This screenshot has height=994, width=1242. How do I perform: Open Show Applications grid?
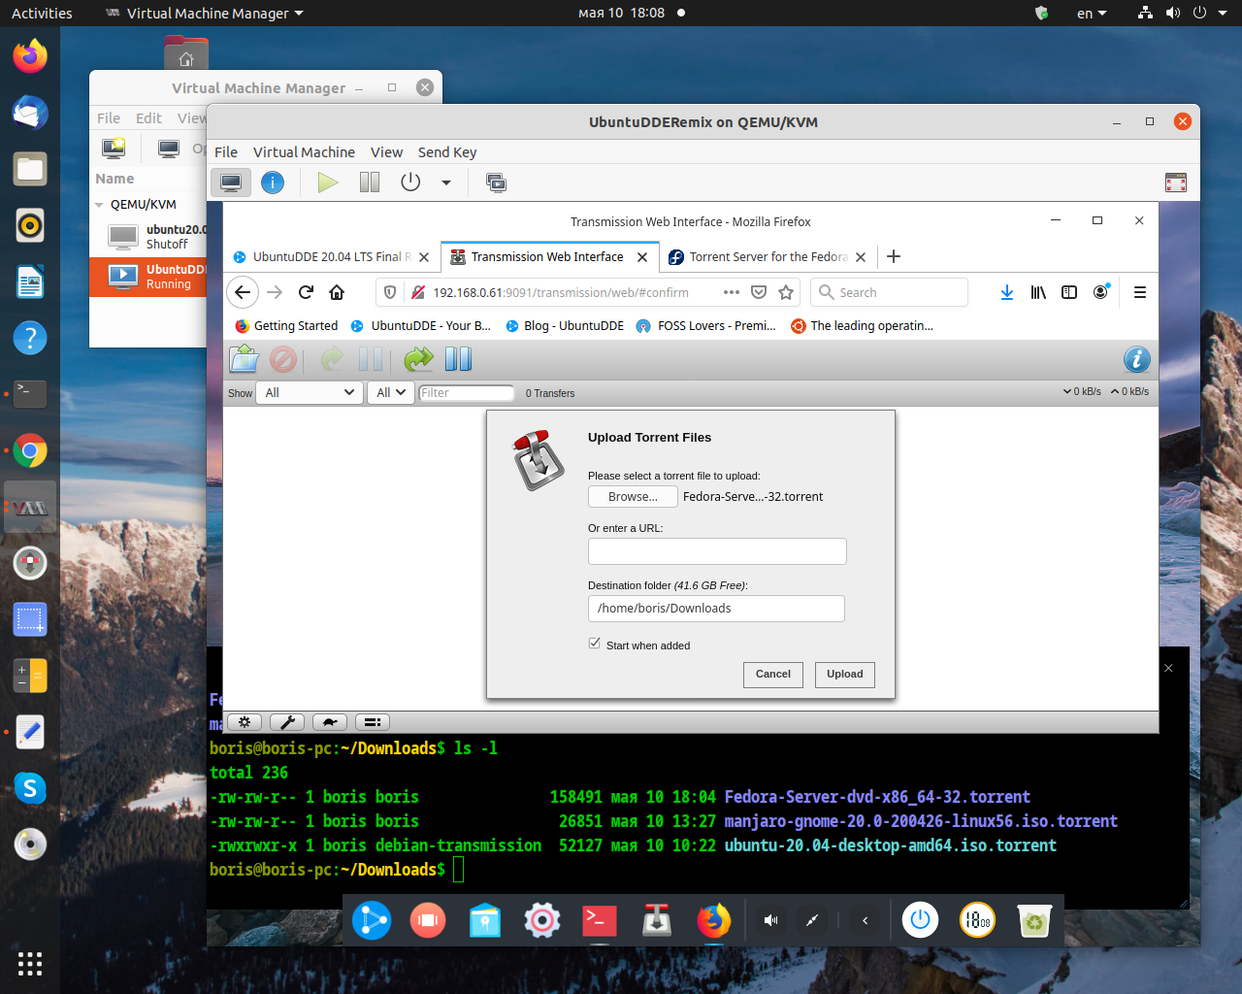coord(30,963)
